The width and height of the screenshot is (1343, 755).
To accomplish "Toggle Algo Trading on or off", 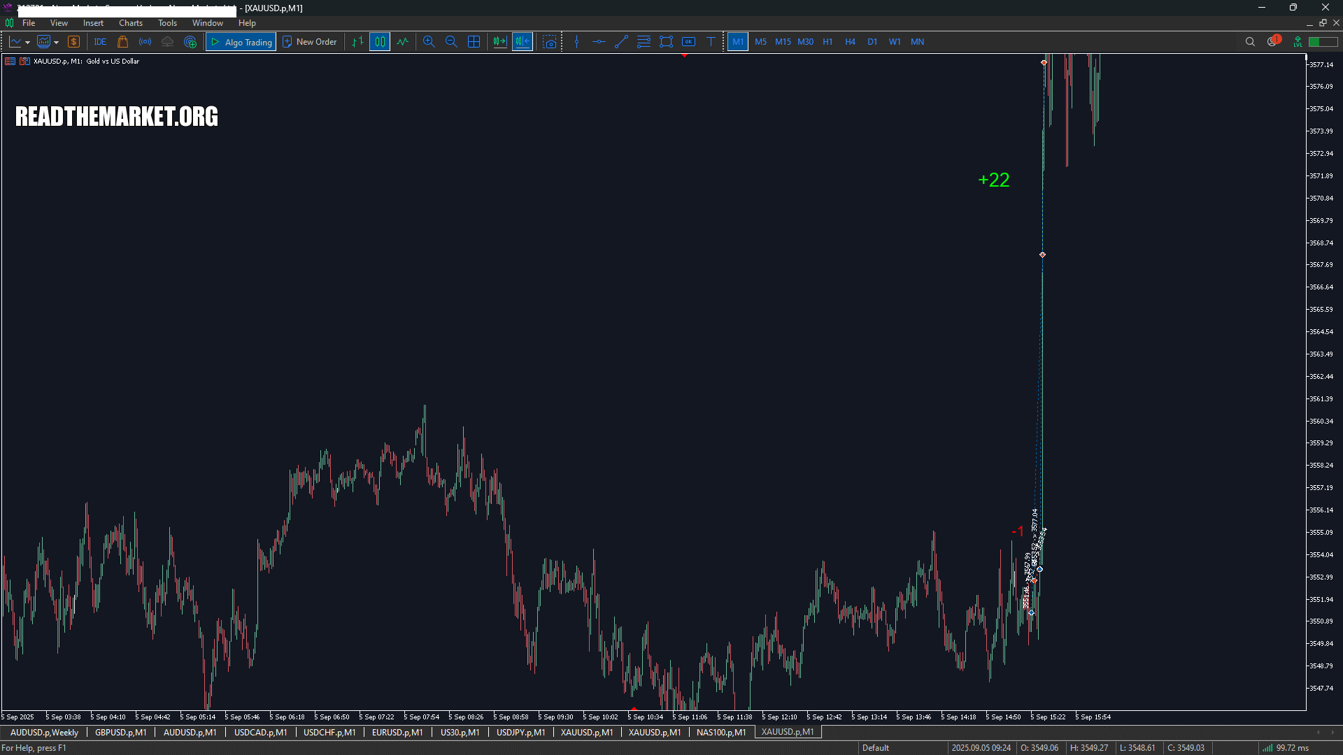I will 240,41.
